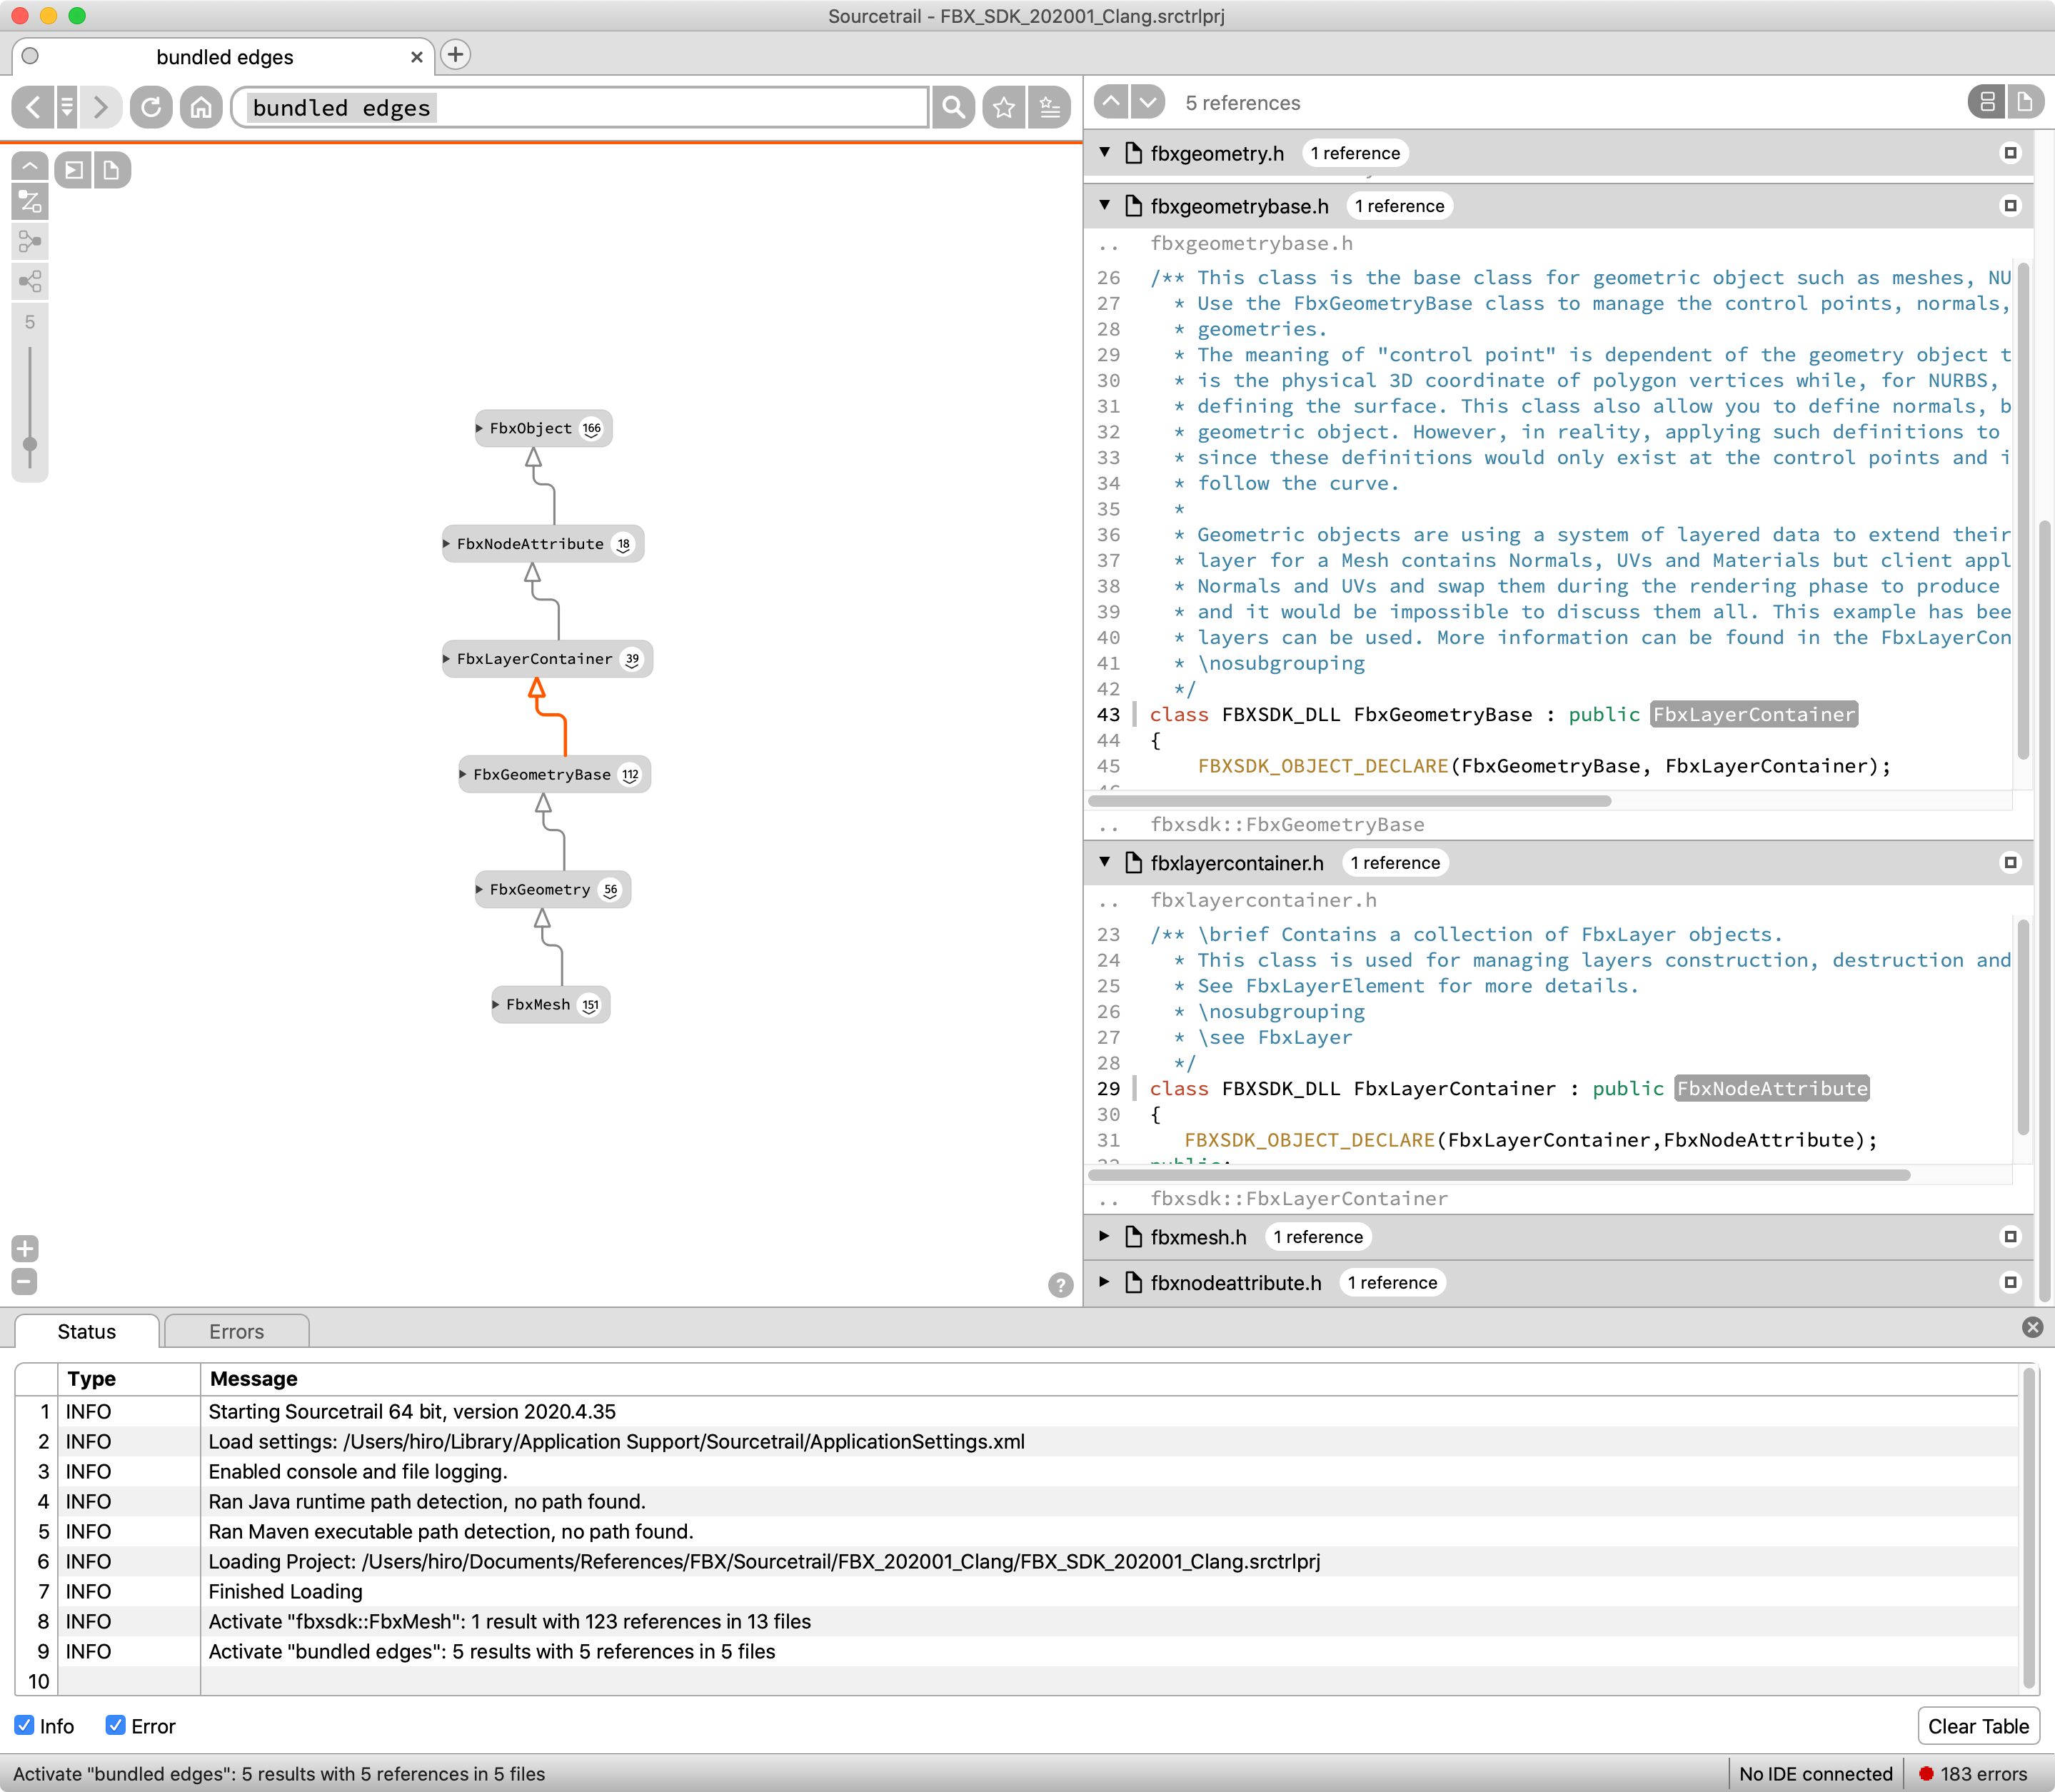Click the graph depth slider handle
This screenshot has width=2055, height=1792.
(30, 444)
